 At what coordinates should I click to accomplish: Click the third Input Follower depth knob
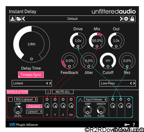[x=129, y=105]
